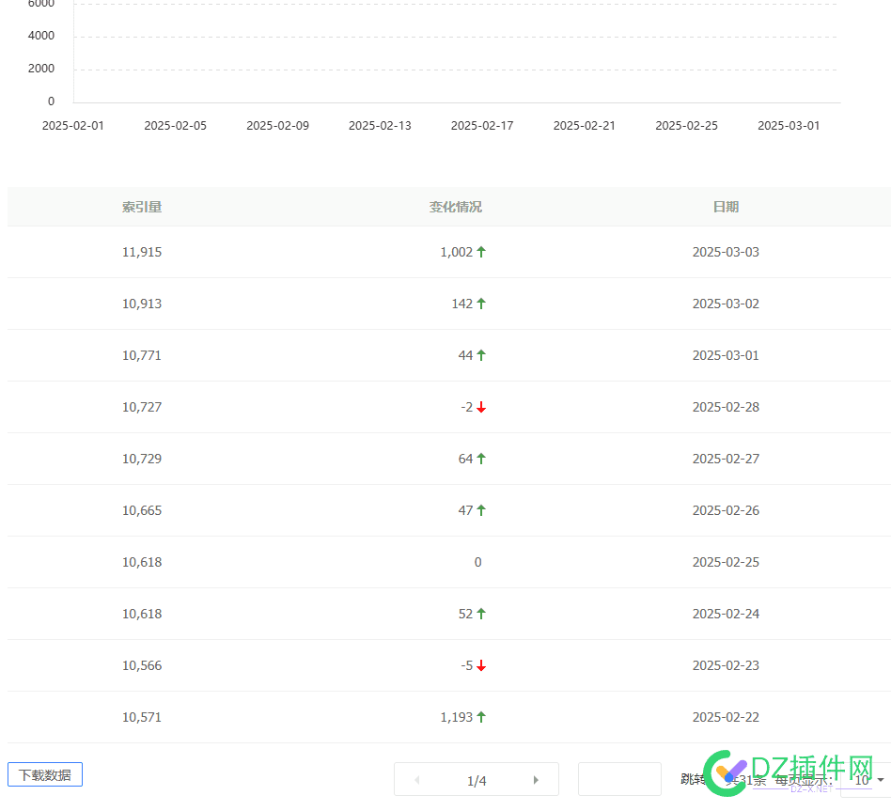This screenshot has height=811, width=891.
Task: Select the 2025-03-03 date cell
Action: pyautogui.click(x=726, y=252)
